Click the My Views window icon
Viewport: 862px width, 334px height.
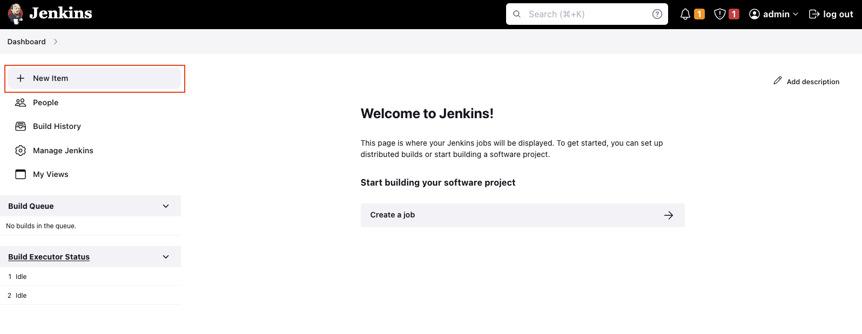21,174
